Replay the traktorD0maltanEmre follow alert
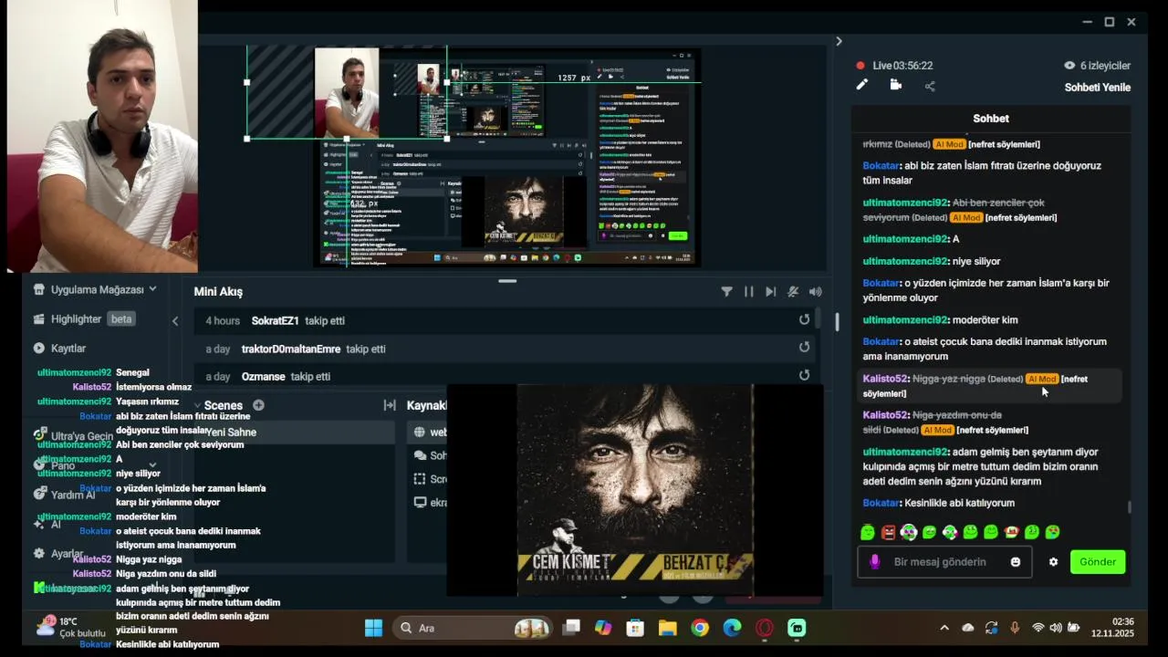 click(x=804, y=348)
